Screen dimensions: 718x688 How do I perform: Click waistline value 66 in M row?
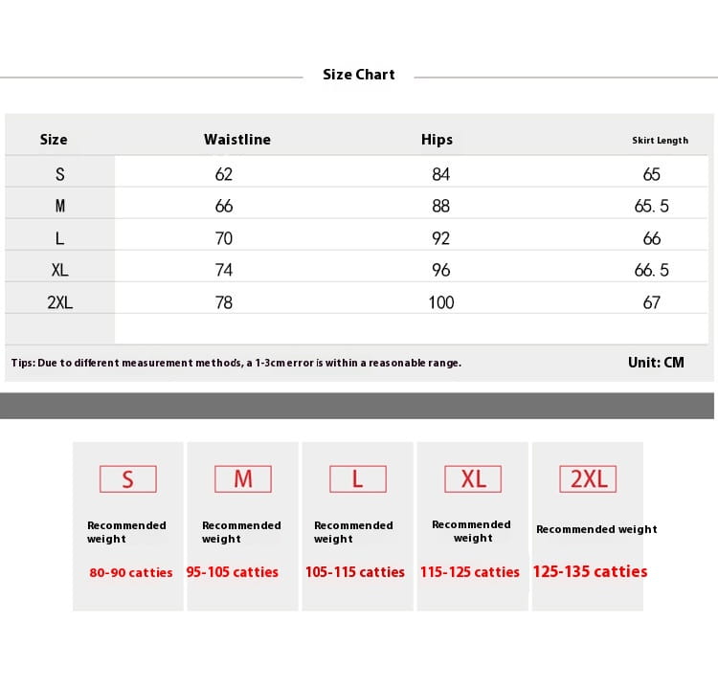(x=224, y=206)
